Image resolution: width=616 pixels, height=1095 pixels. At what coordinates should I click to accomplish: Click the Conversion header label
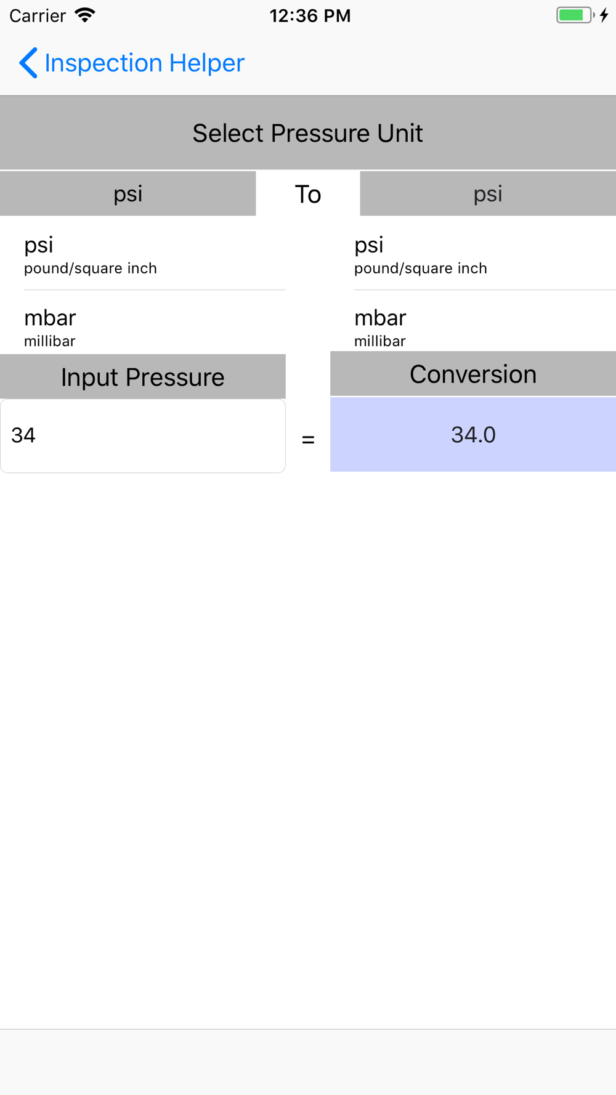click(x=473, y=374)
